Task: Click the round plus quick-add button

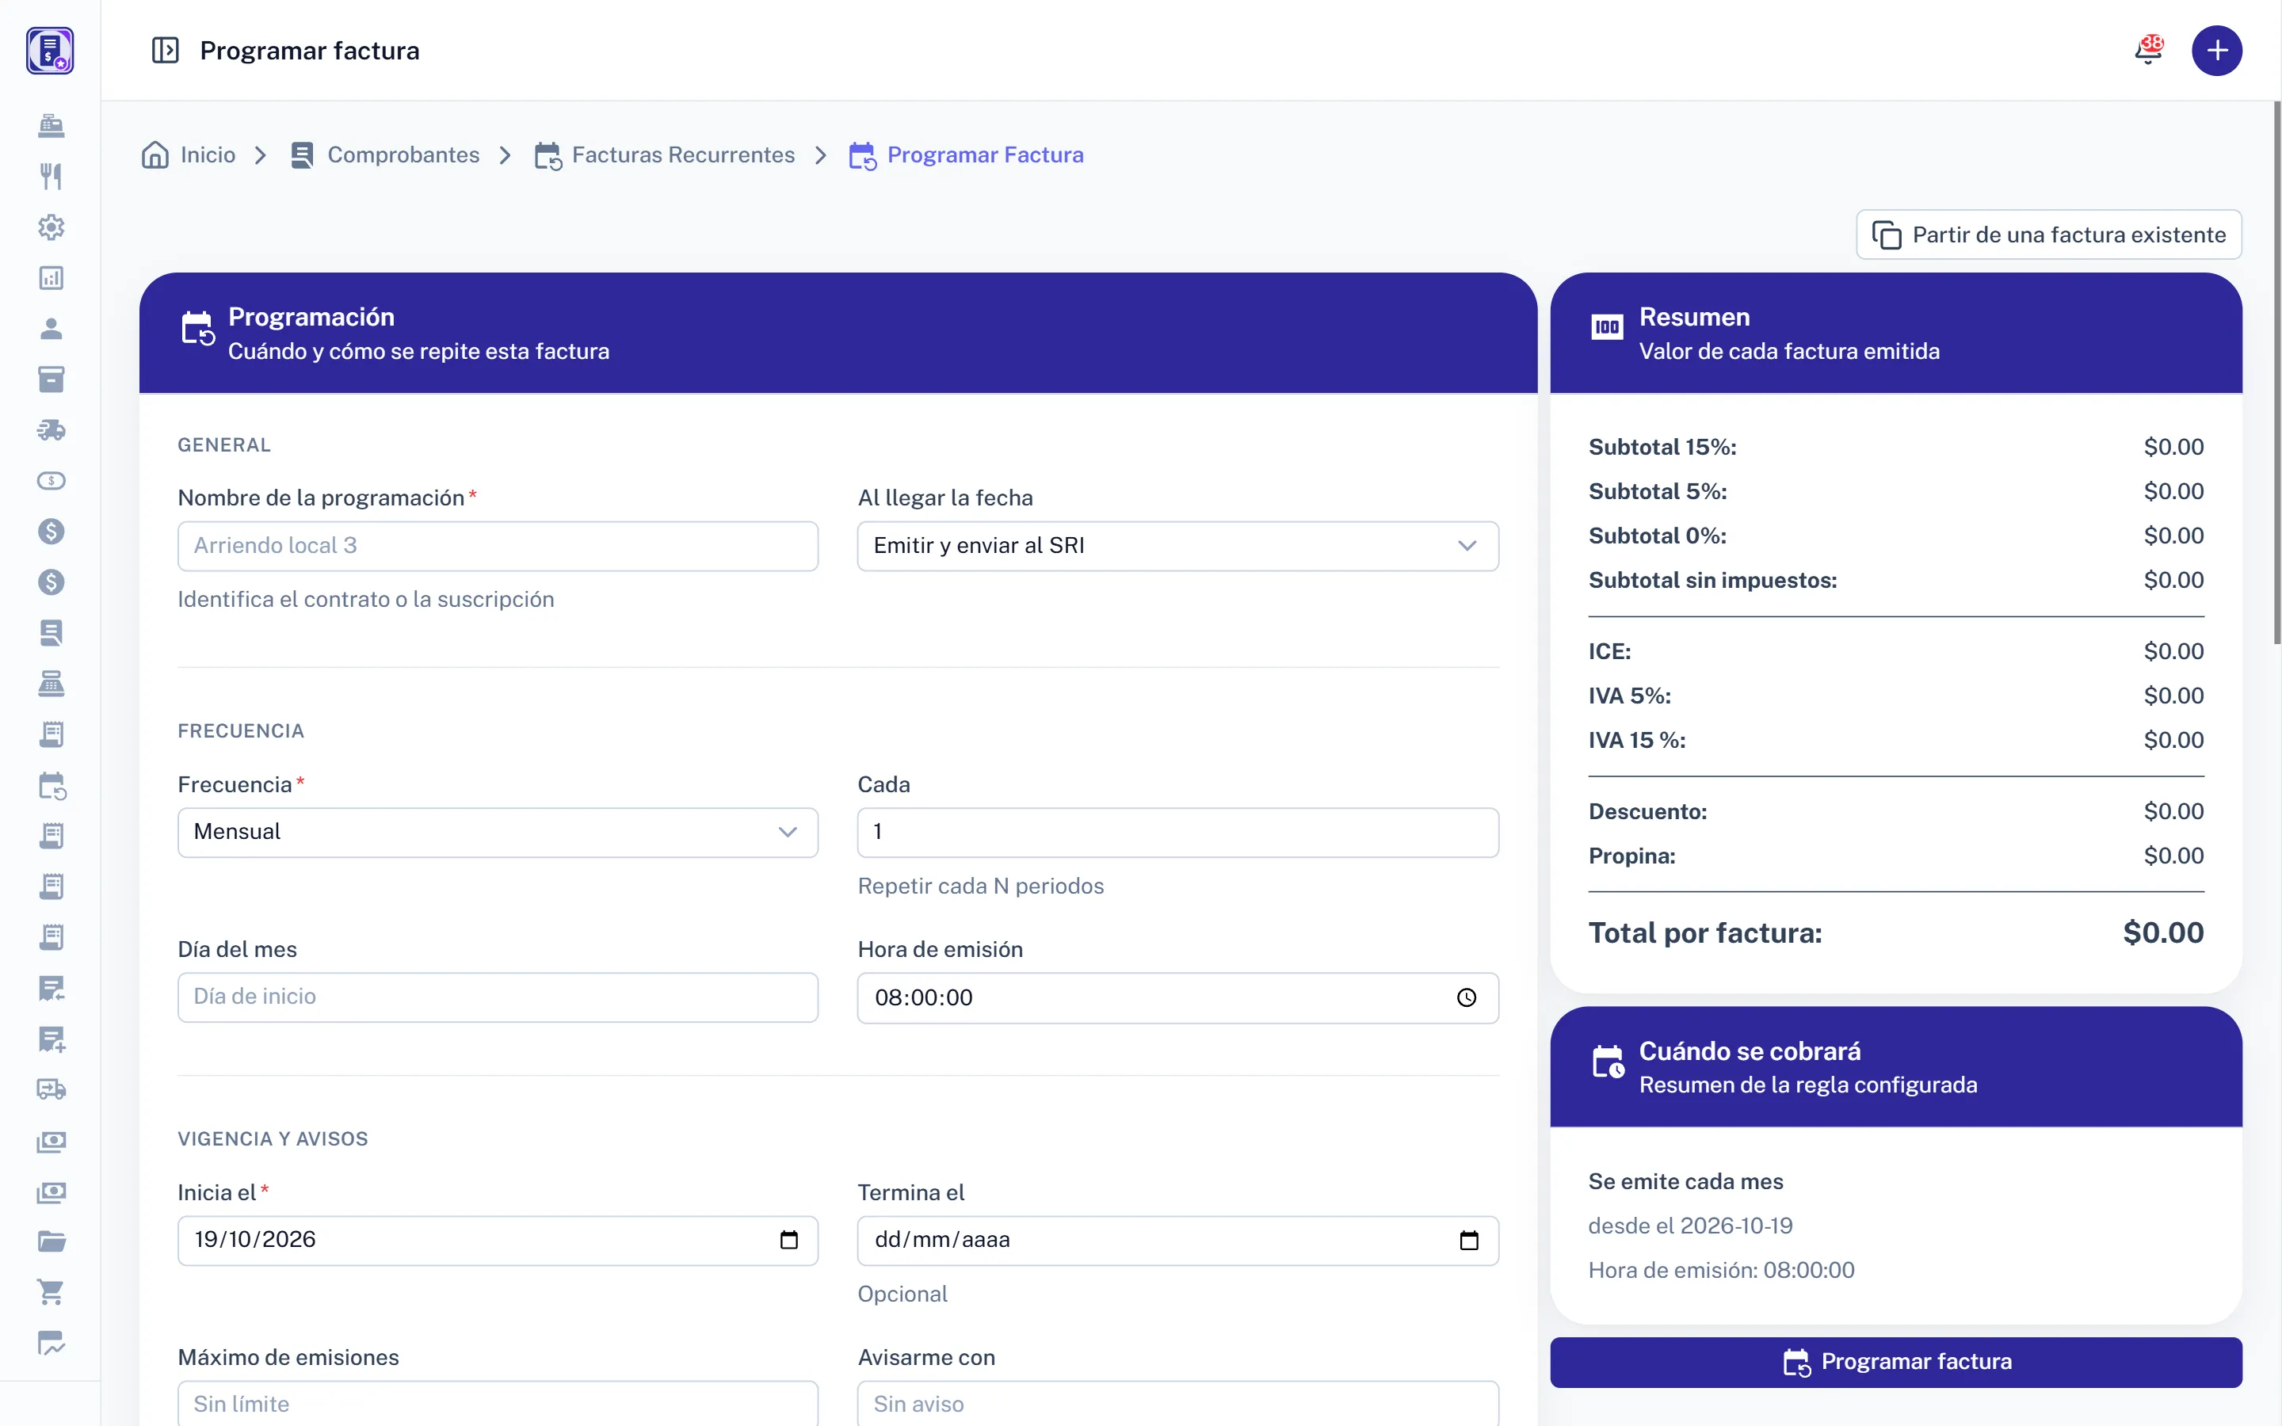Action: tap(2216, 50)
